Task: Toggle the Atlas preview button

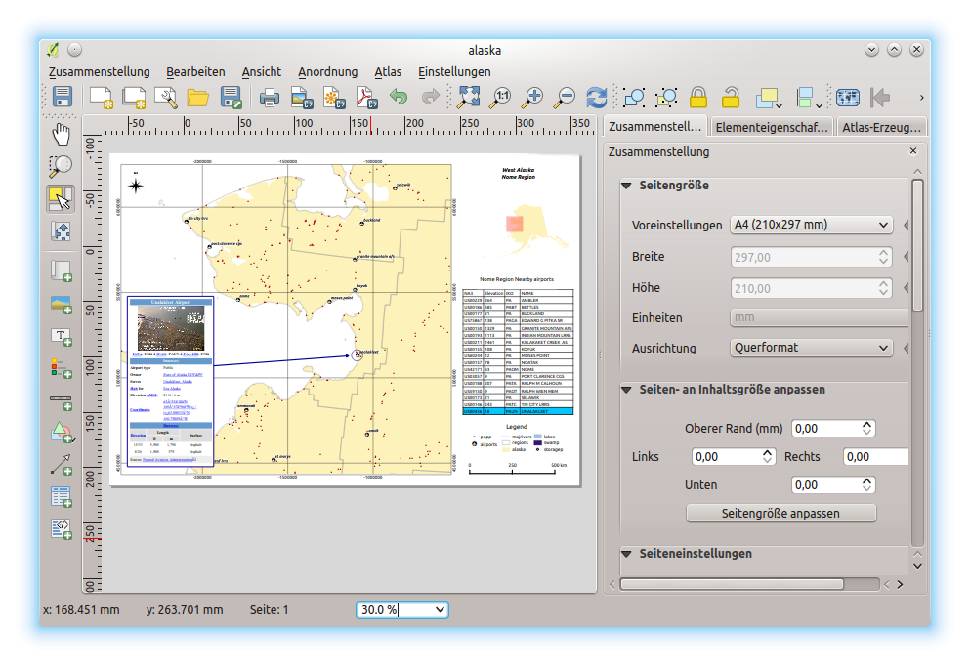Action: 847,97
